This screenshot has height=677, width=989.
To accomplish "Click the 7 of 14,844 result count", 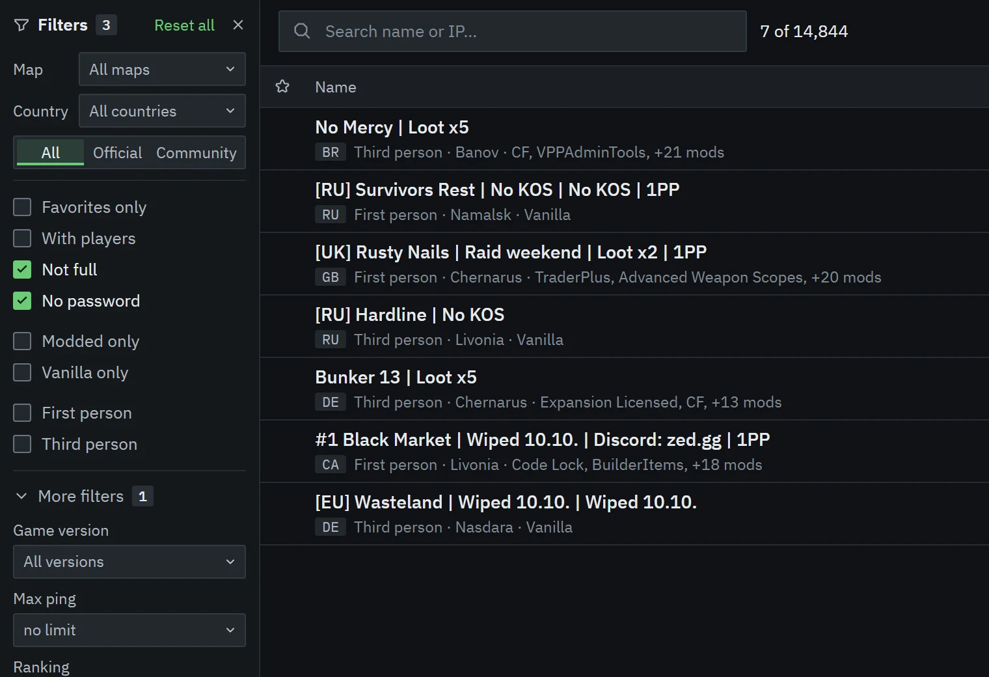I will pos(804,31).
